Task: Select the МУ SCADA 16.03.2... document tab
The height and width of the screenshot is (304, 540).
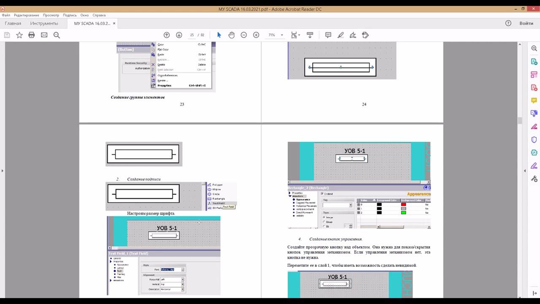Action: pos(92,23)
